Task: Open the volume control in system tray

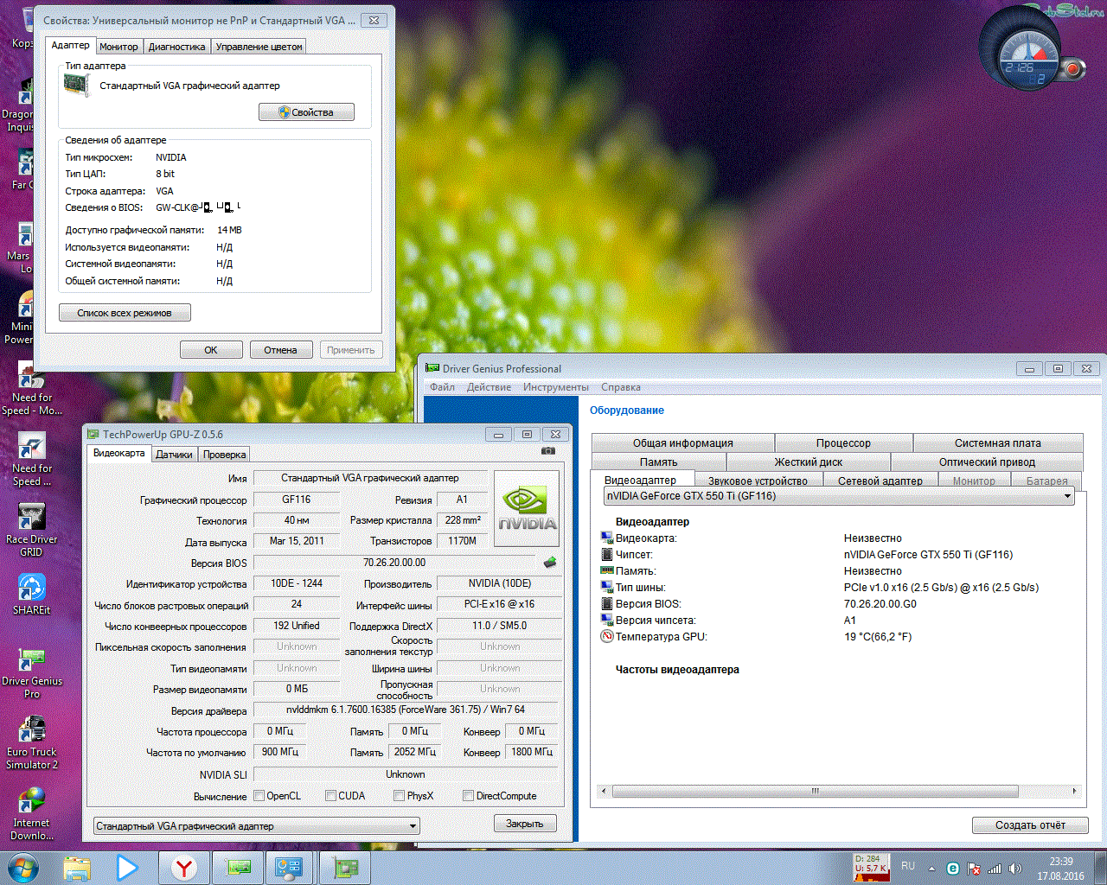Action: point(1015,869)
